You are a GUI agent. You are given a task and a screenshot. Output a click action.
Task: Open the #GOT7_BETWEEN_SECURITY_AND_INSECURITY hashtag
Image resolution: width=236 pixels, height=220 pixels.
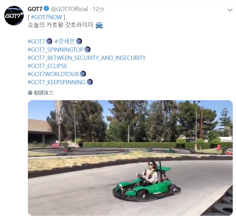tap(87, 58)
